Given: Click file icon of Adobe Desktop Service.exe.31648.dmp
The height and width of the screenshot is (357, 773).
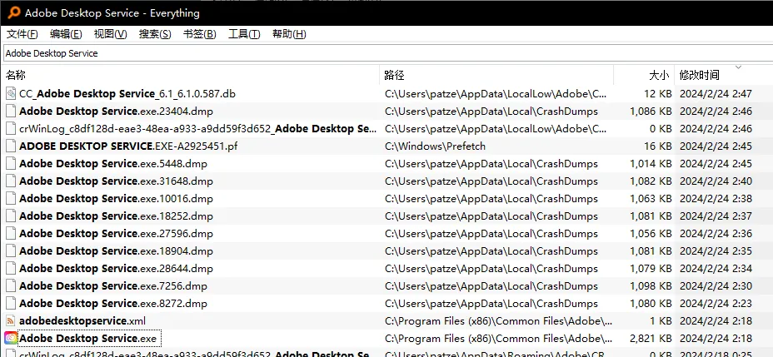Looking at the screenshot, I should (11, 181).
